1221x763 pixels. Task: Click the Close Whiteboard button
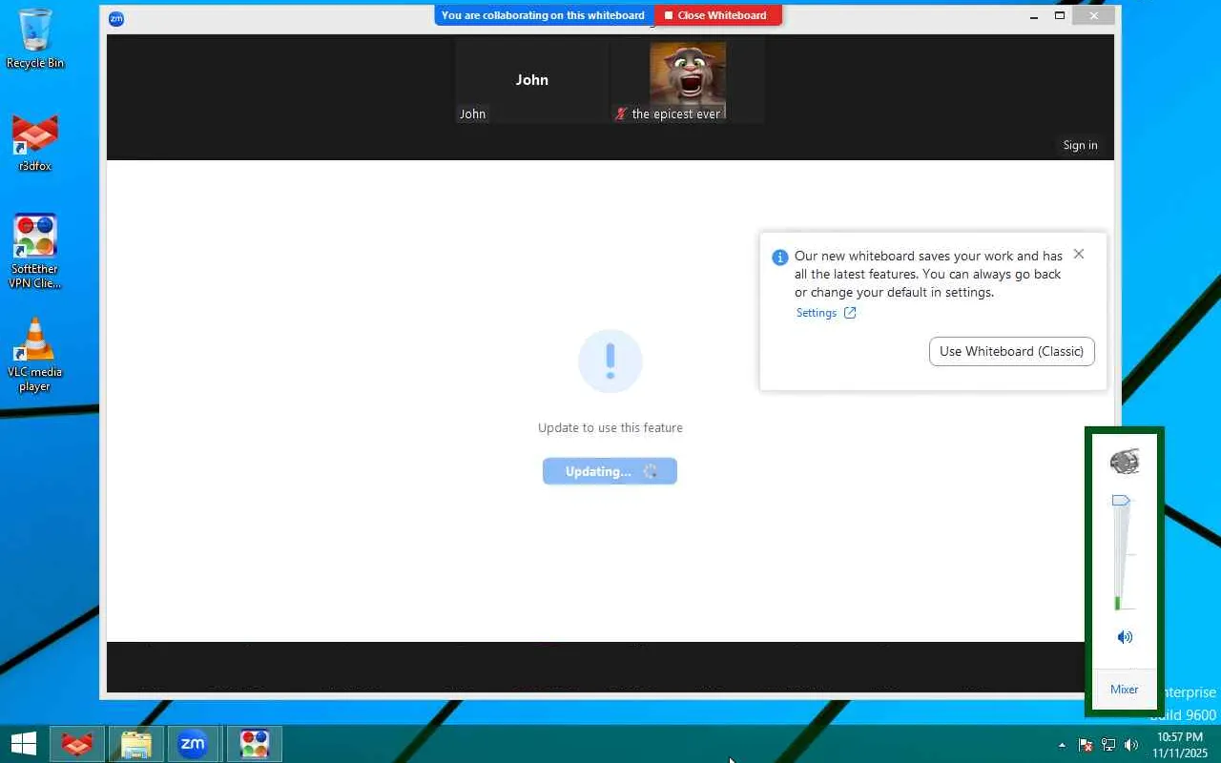[x=718, y=15]
